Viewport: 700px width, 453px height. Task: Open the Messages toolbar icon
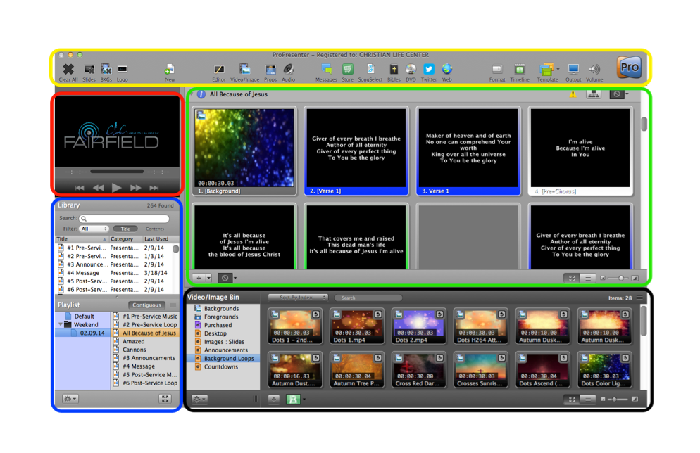pyautogui.click(x=326, y=70)
